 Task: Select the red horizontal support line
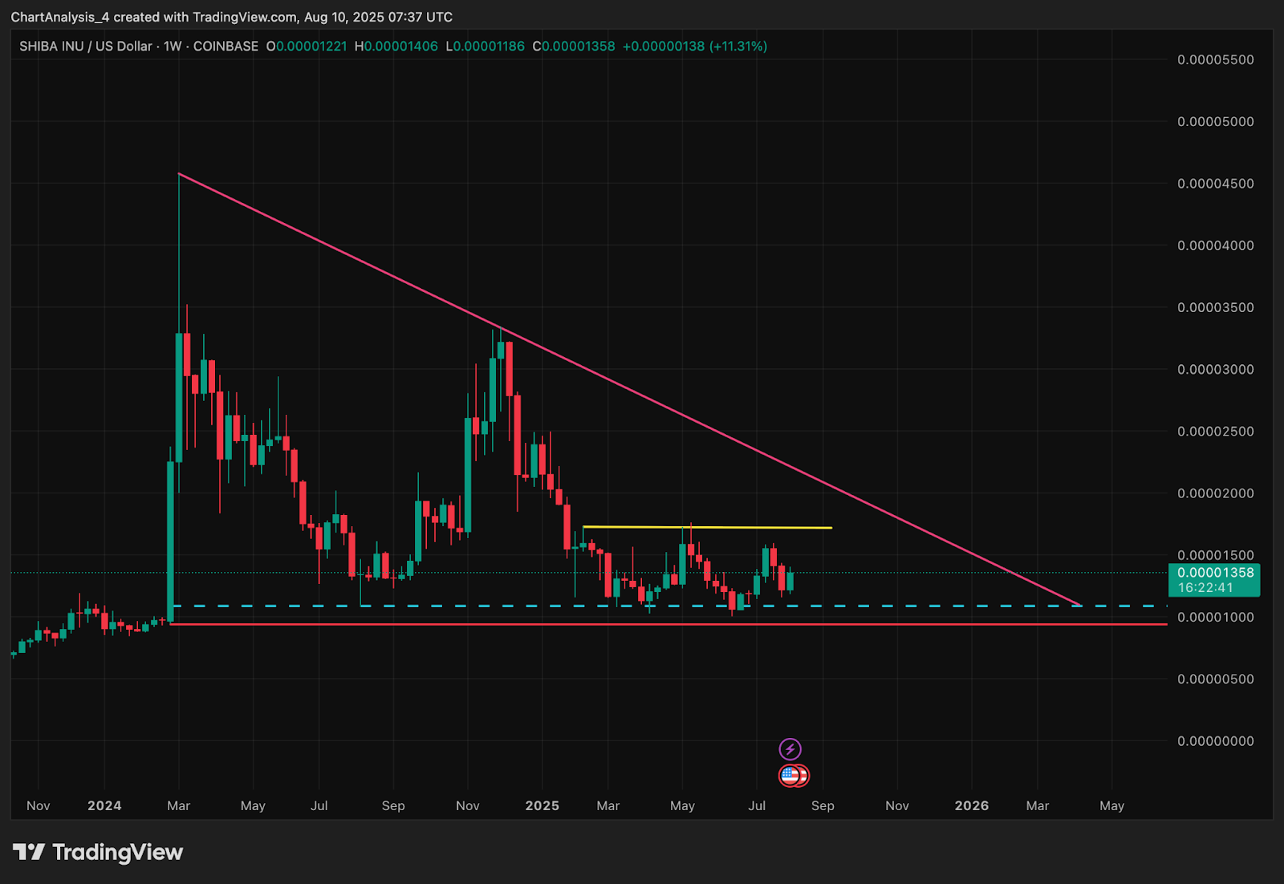coord(670,623)
